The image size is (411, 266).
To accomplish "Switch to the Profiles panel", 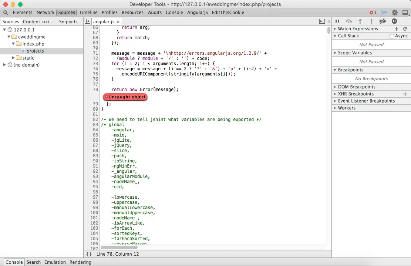I will coord(110,13).
